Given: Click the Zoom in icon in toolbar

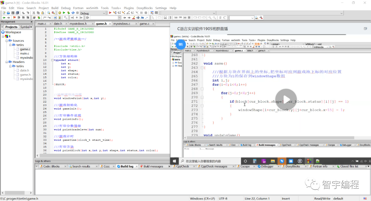Looking at the screenshot, I should point(210,18).
